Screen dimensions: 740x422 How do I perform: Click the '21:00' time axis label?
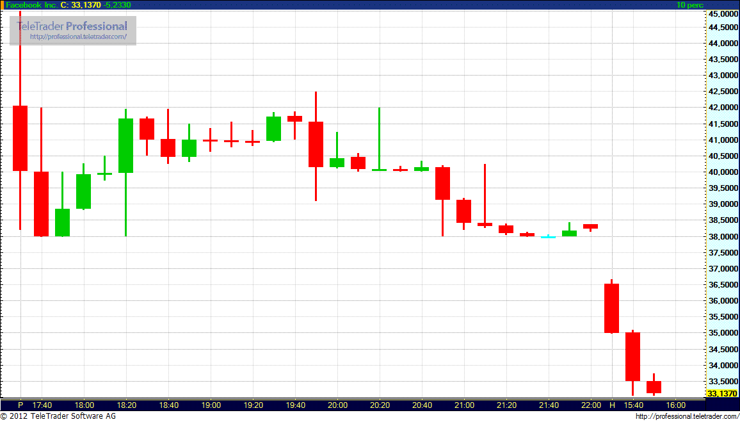pyautogui.click(x=464, y=405)
